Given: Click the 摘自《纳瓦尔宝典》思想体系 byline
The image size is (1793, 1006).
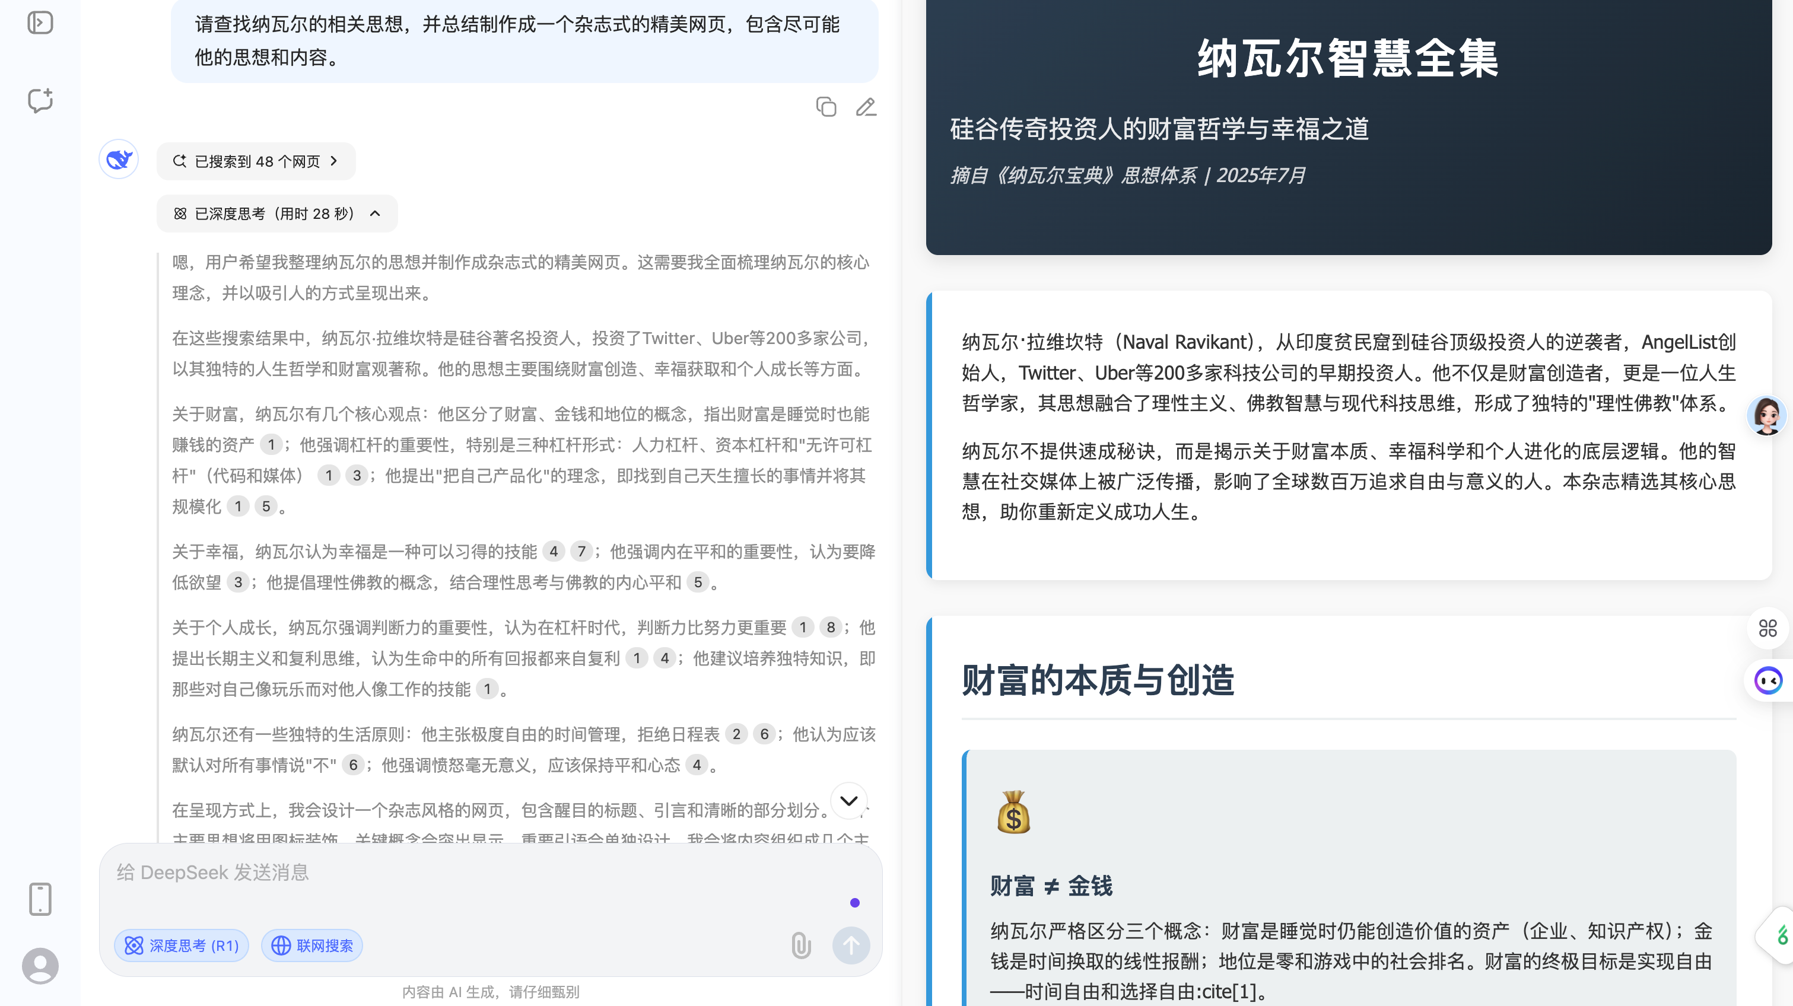Looking at the screenshot, I should tap(1127, 176).
